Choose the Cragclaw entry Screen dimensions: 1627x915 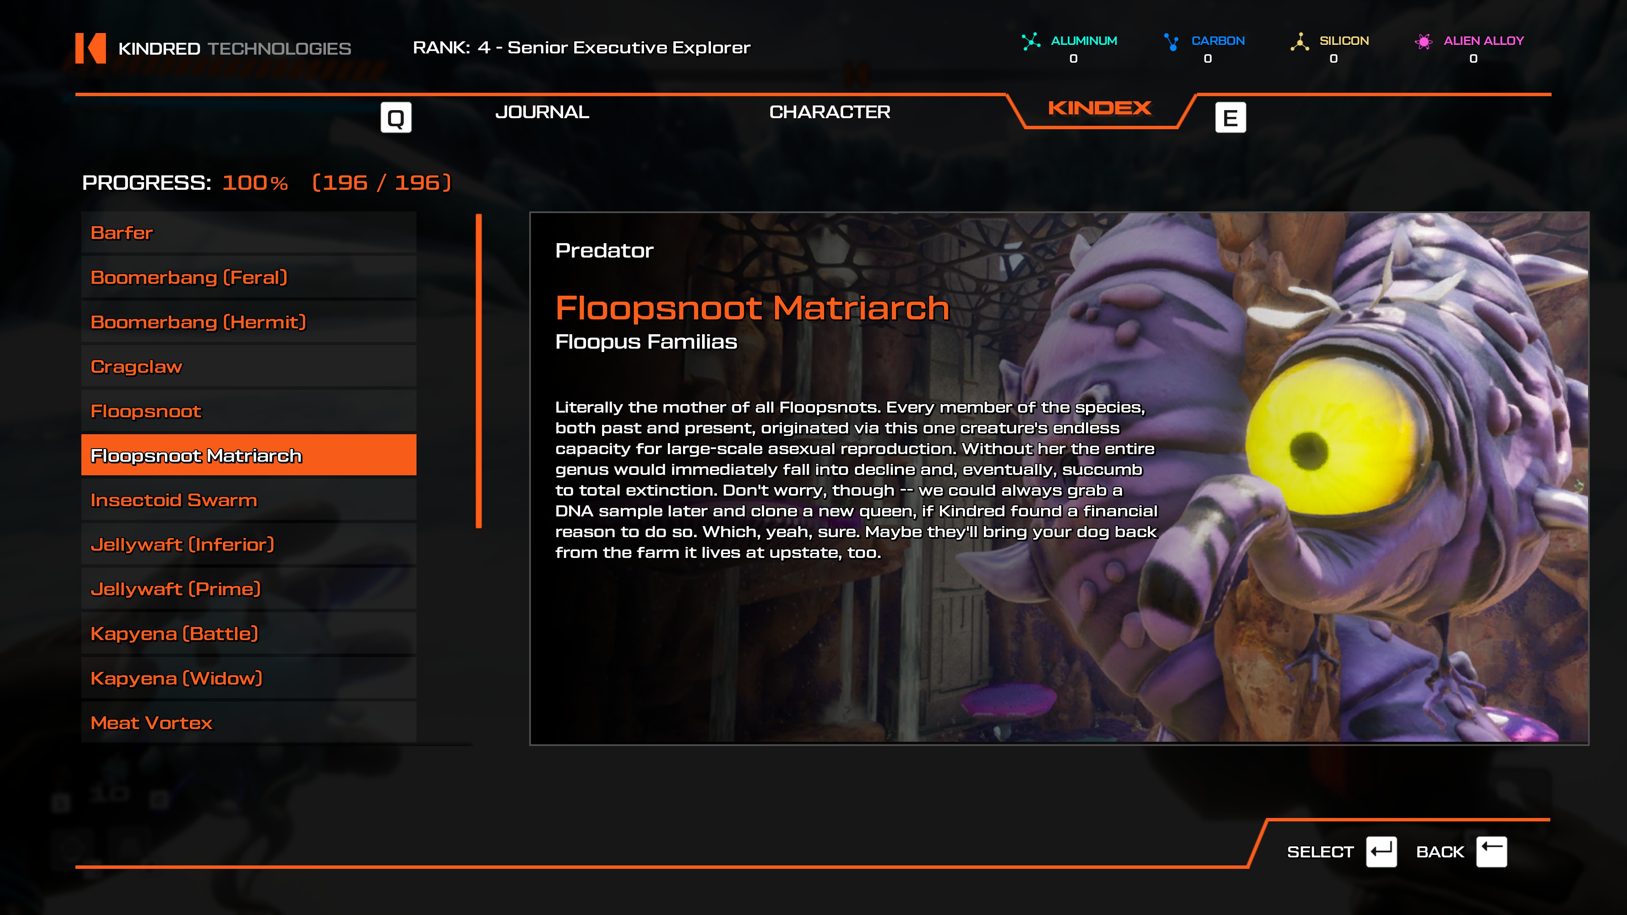coord(248,367)
